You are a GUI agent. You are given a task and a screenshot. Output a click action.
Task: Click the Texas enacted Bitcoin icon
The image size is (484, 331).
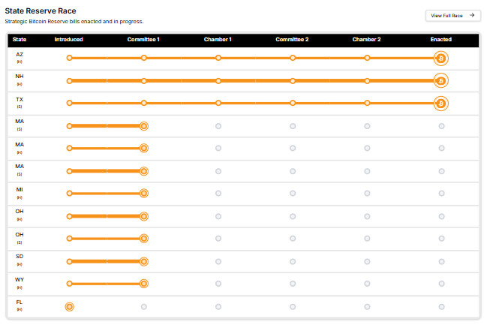(441, 103)
